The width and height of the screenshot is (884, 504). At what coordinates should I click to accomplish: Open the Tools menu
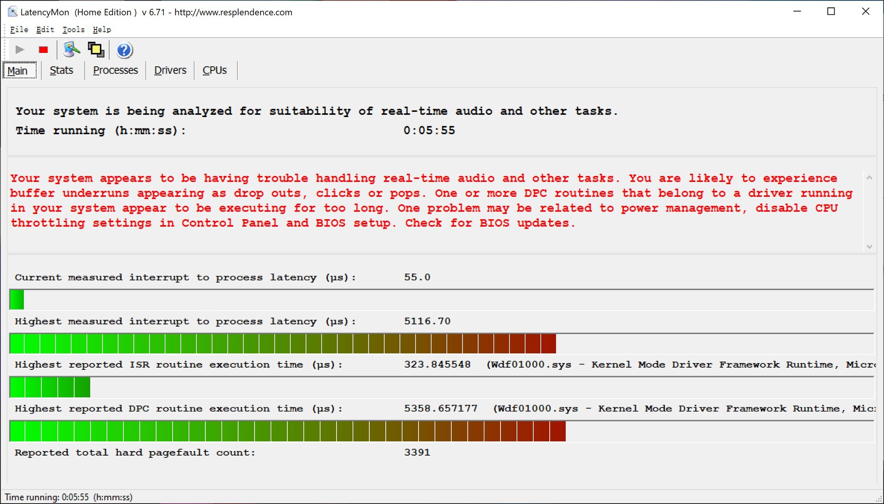(x=73, y=29)
